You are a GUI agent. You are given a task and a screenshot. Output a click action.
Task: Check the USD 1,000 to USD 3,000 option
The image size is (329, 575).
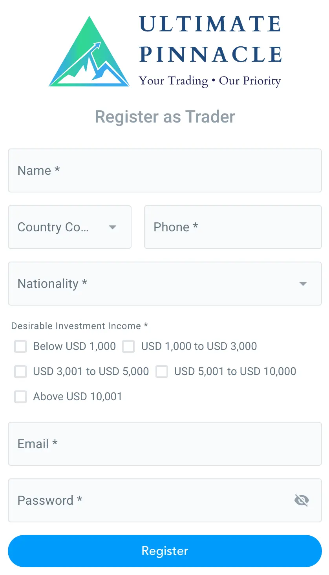pyautogui.click(x=128, y=346)
